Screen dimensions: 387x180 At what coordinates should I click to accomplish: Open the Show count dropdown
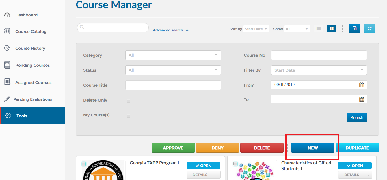pyautogui.click(x=297, y=29)
